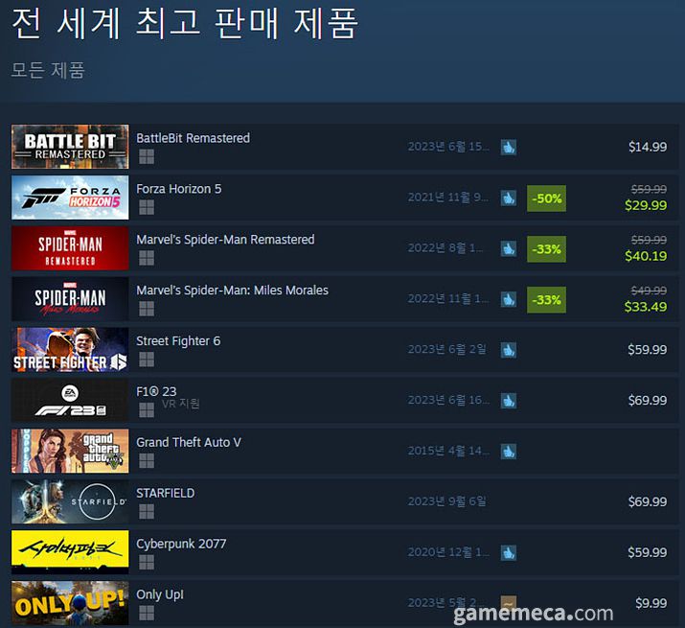Click the review icon for Grand Theft Auto V
Viewport: 685px width, 628px height.
[508, 452]
